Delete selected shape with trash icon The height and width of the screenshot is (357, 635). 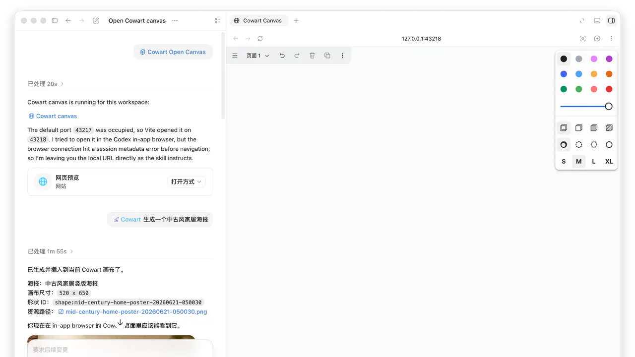[x=312, y=56]
